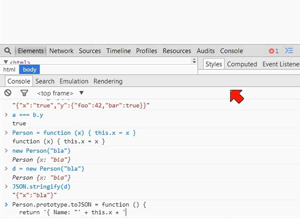Open the Profiles tab
Image resolution: width=300 pixels, height=218 pixels.
coord(147,51)
